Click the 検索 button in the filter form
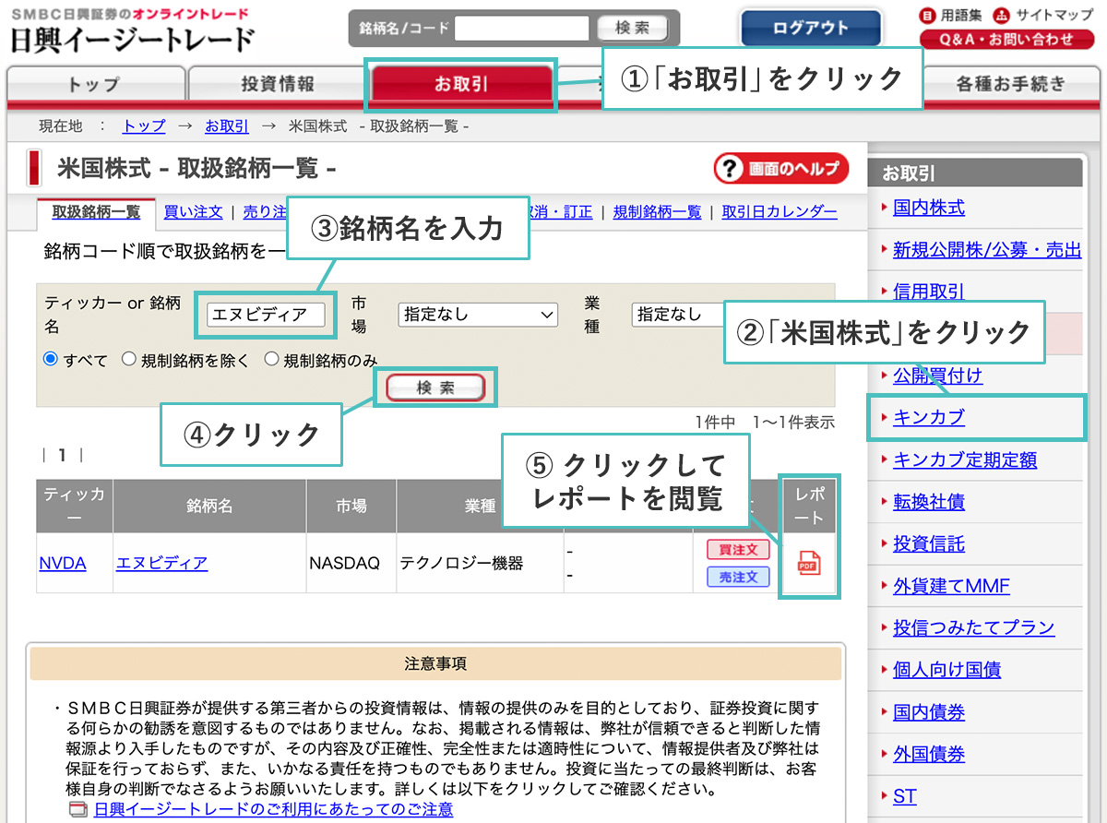 pyautogui.click(x=435, y=388)
